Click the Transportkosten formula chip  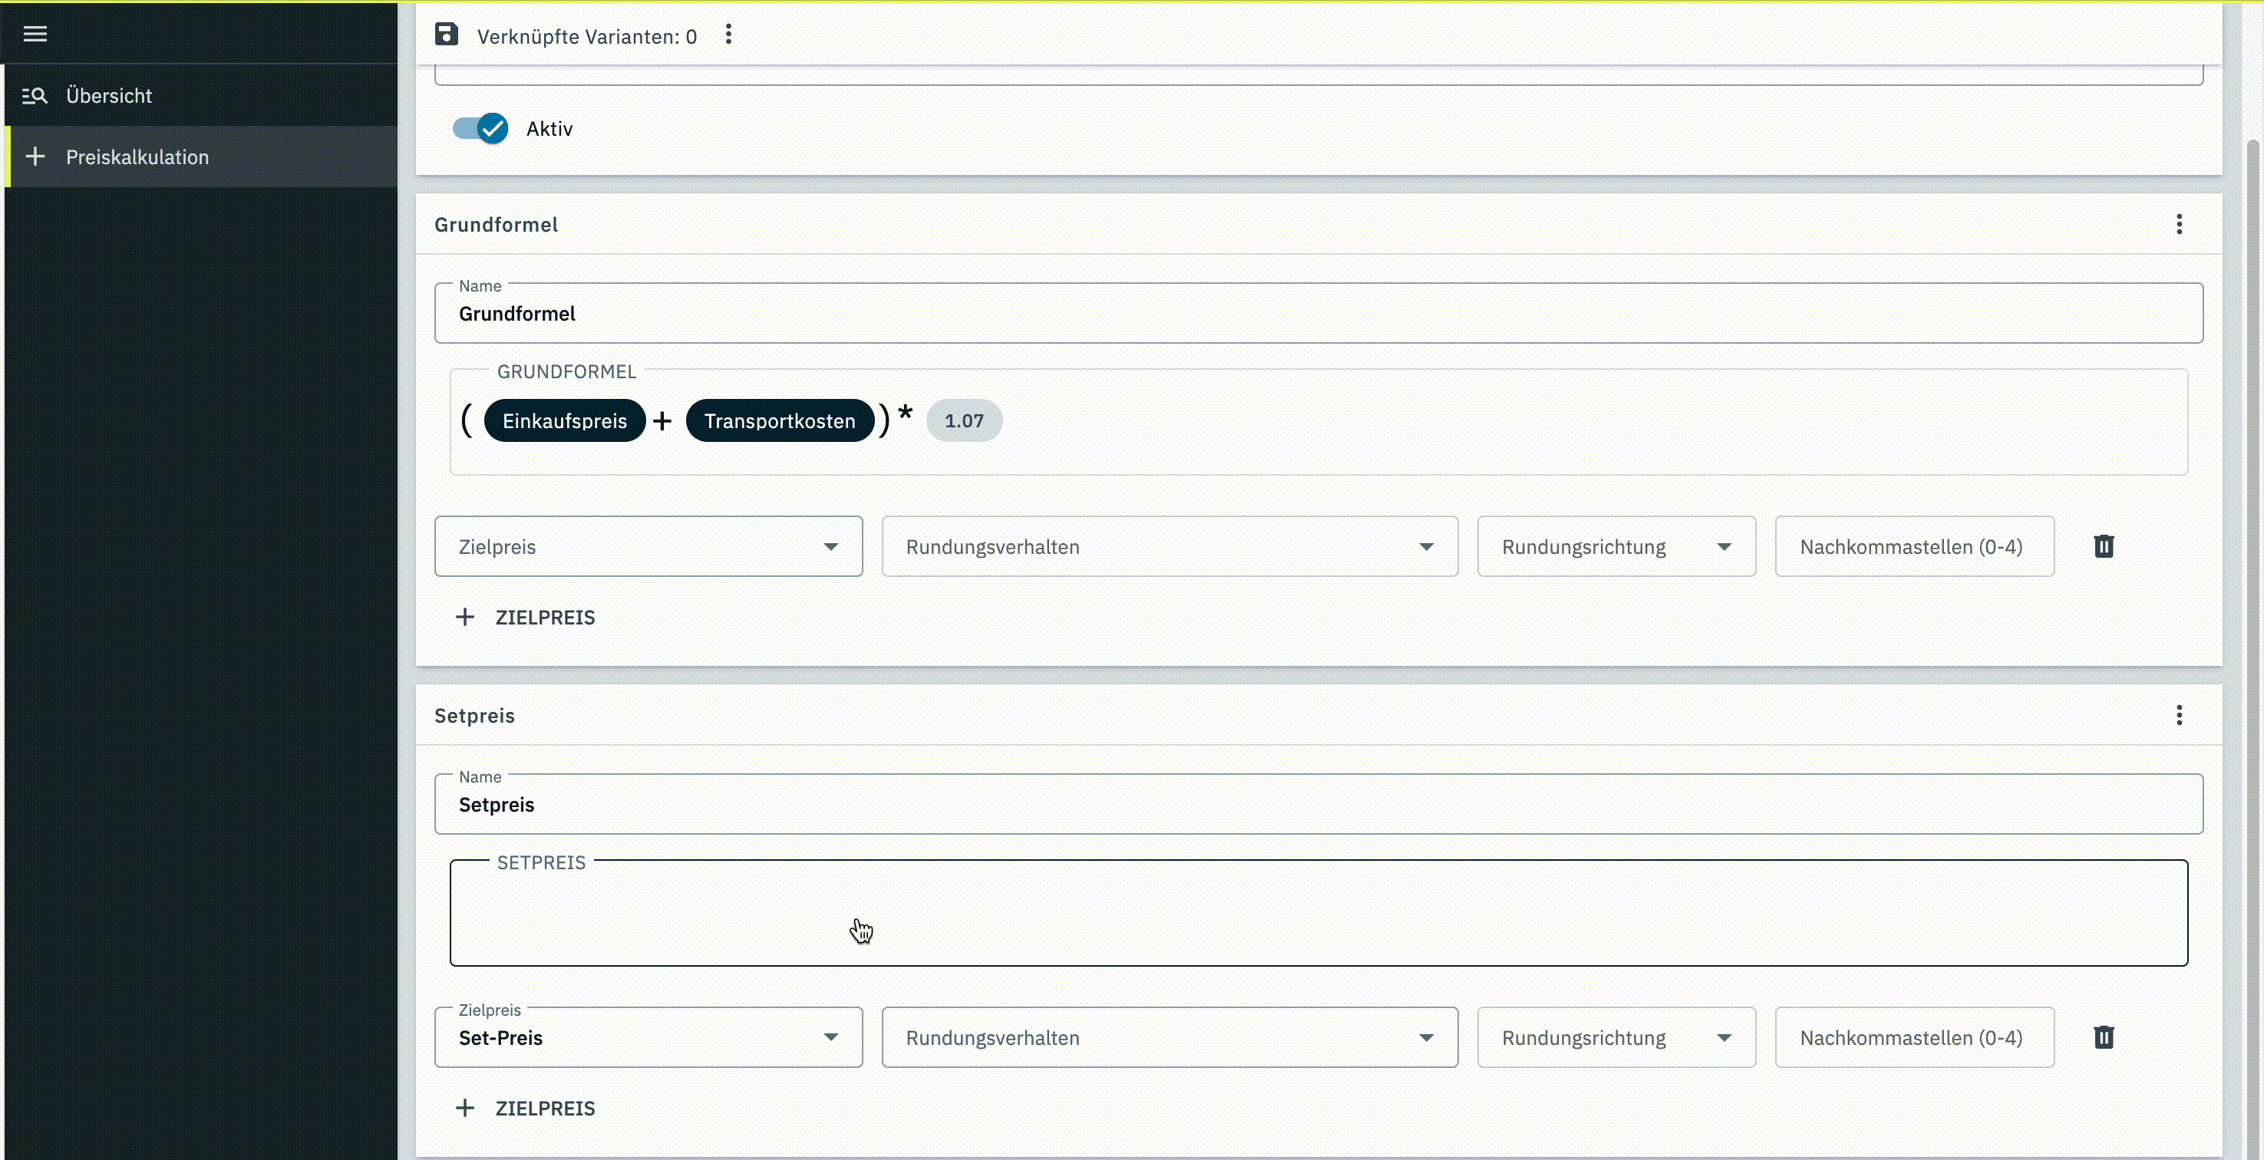(780, 421)
